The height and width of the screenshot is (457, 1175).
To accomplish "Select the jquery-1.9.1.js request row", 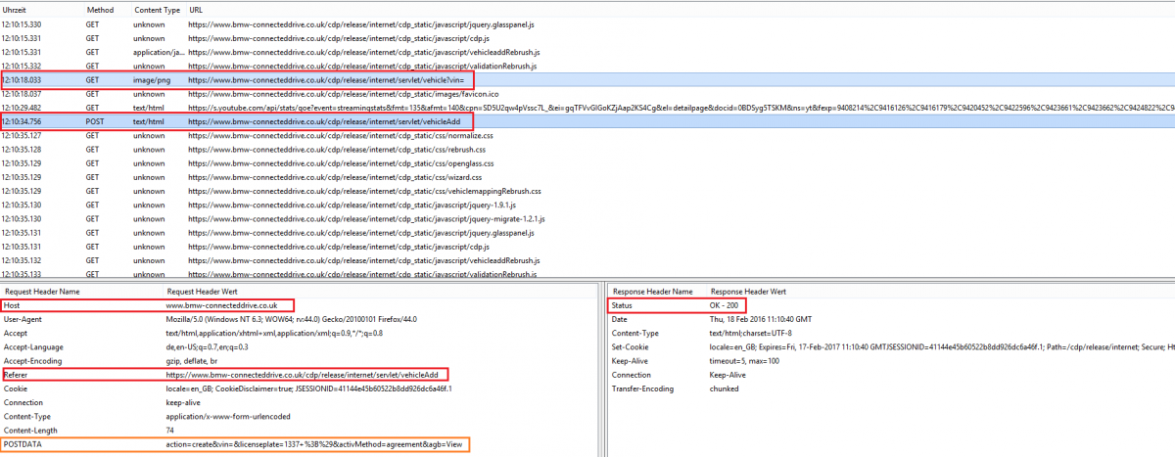I will point(587,205).
